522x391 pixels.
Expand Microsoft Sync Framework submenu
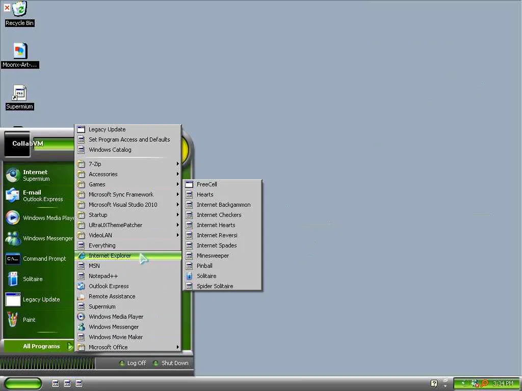click(128, 194)
